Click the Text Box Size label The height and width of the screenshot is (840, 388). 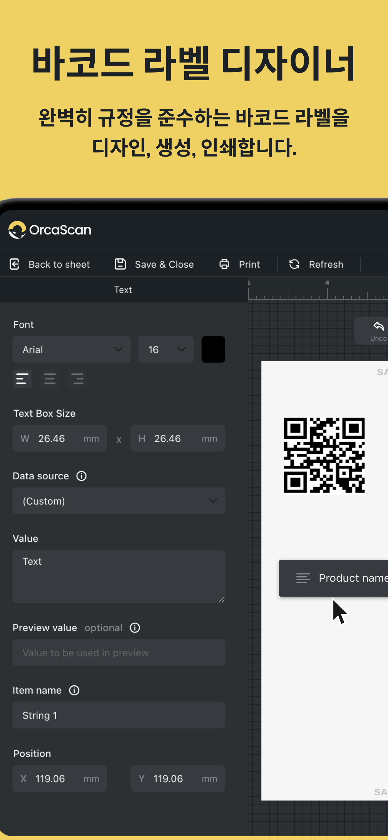point(44,413)
